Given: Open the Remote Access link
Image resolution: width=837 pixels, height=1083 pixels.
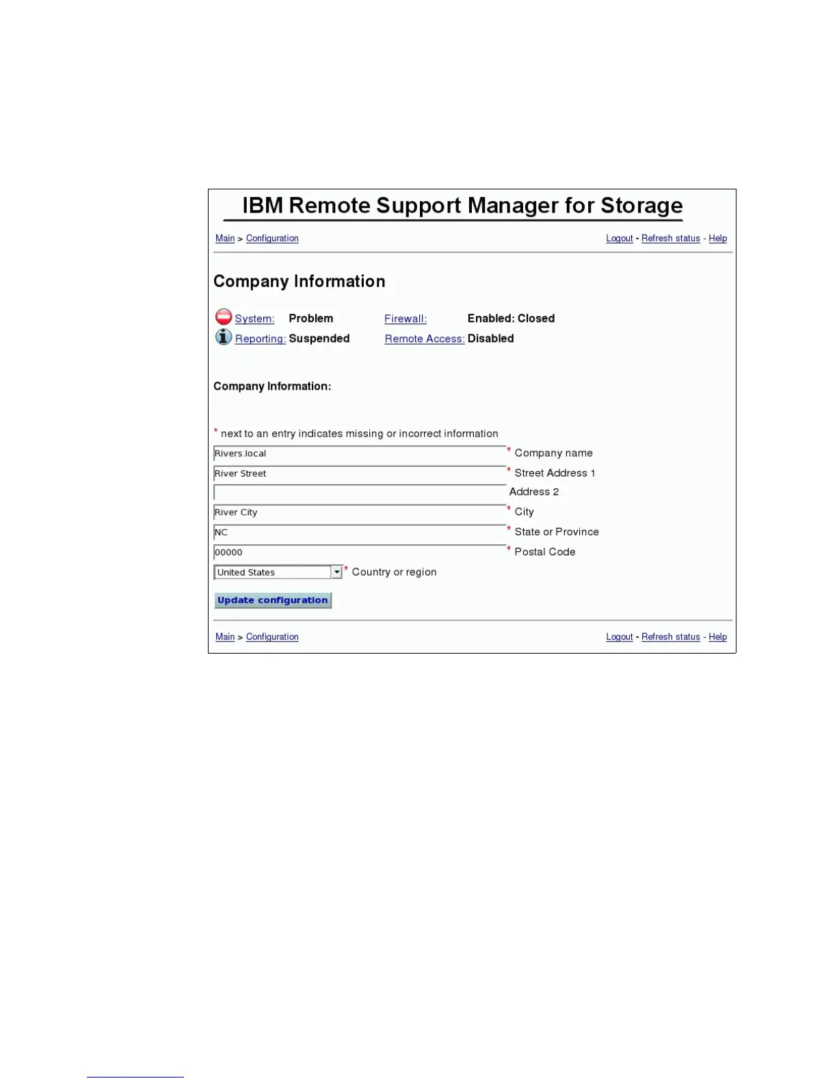Looking at the screenshot, I should [425, 339].
